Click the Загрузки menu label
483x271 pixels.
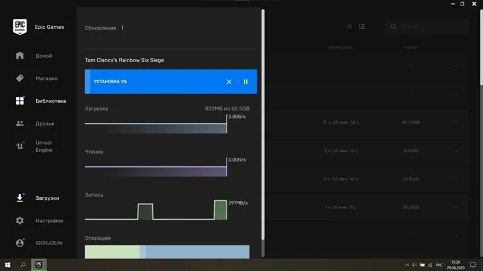[x=47, y=198]
